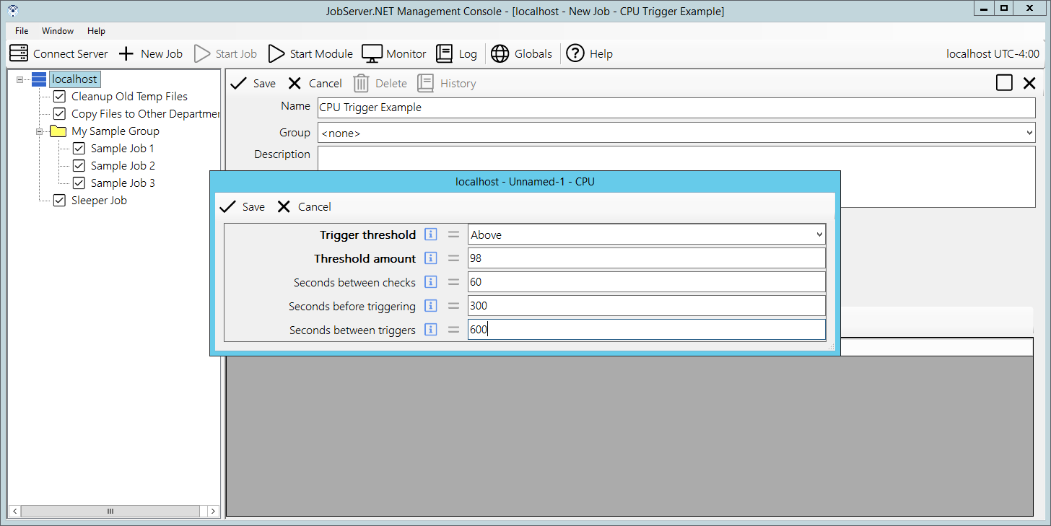
Task: Collapse the My Sample Group folder
Action: (40, 131)
